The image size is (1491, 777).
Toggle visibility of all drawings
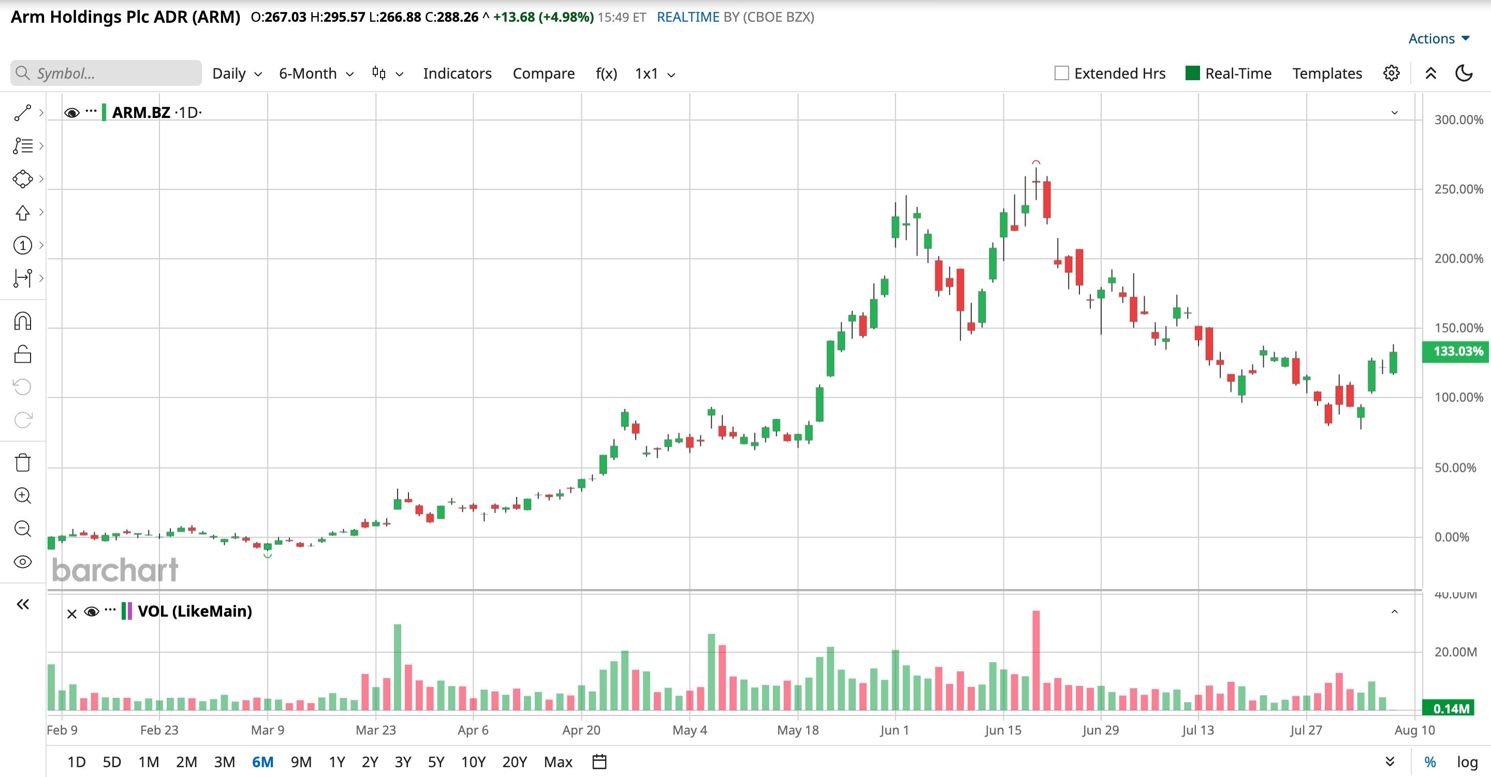click(23, 562)
